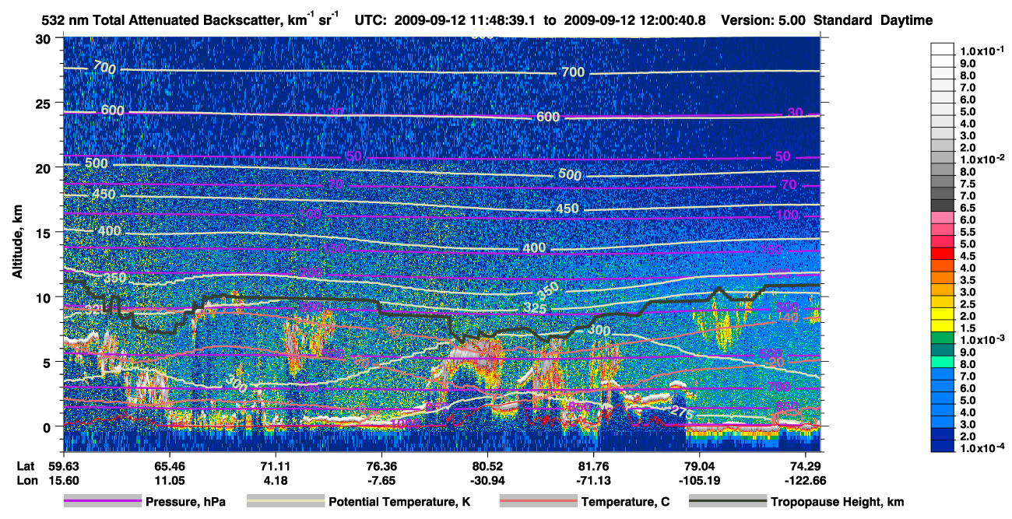Screen dimensions: 1012x519
Task: Click the white top swatch of the colorbar
Action: point(943,48)
